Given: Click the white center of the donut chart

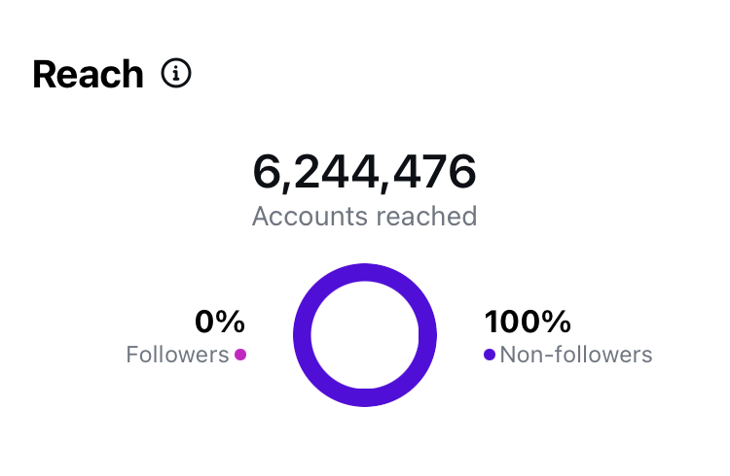Looking at the screenshot, I should pyautogui.click(x=365, y=335).
